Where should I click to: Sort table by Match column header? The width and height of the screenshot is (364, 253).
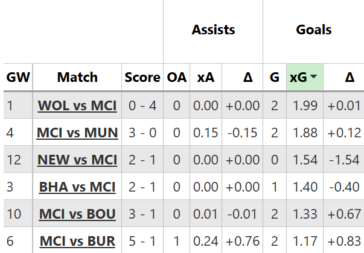click(77, 77)
